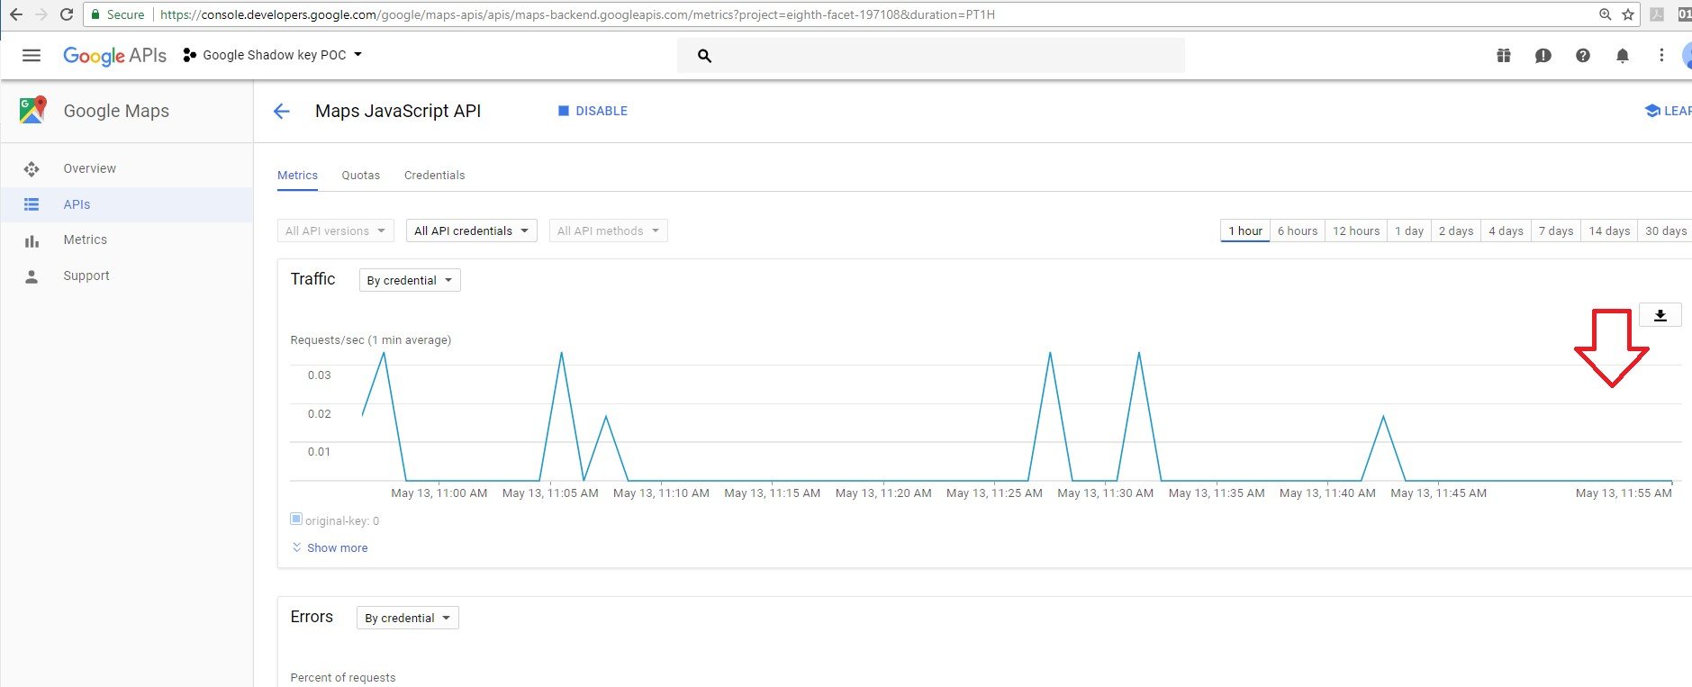The width and height of the screenshot is (1692, 687).
Task: Open the Metrics sidebar item
Action: point(126,240)
